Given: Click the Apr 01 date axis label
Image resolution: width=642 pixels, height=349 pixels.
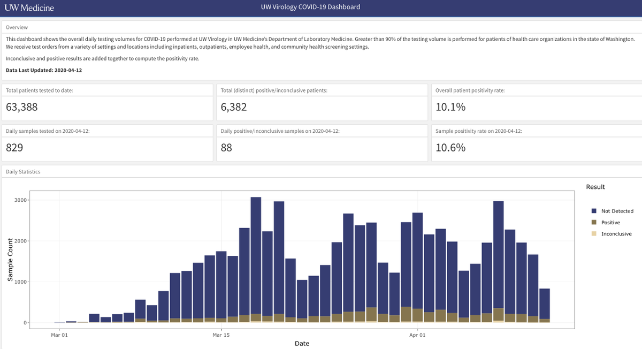Looking at the screenshot, I should (417, 336).
